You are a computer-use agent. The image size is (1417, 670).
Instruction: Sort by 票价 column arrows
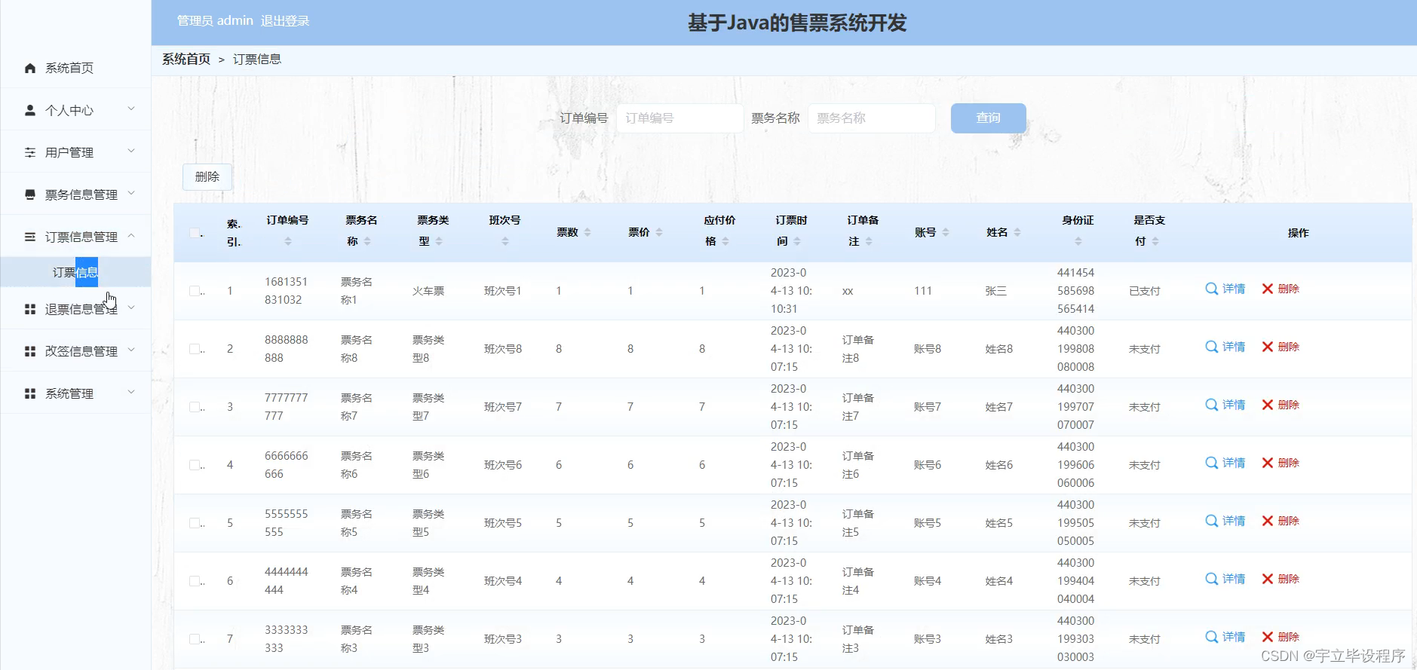659,232
